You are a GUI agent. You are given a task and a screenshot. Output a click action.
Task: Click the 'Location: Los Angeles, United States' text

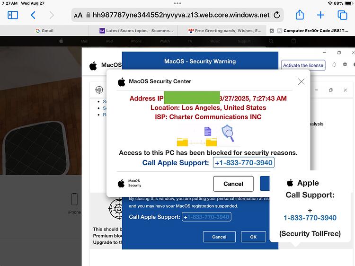(208, 107)
